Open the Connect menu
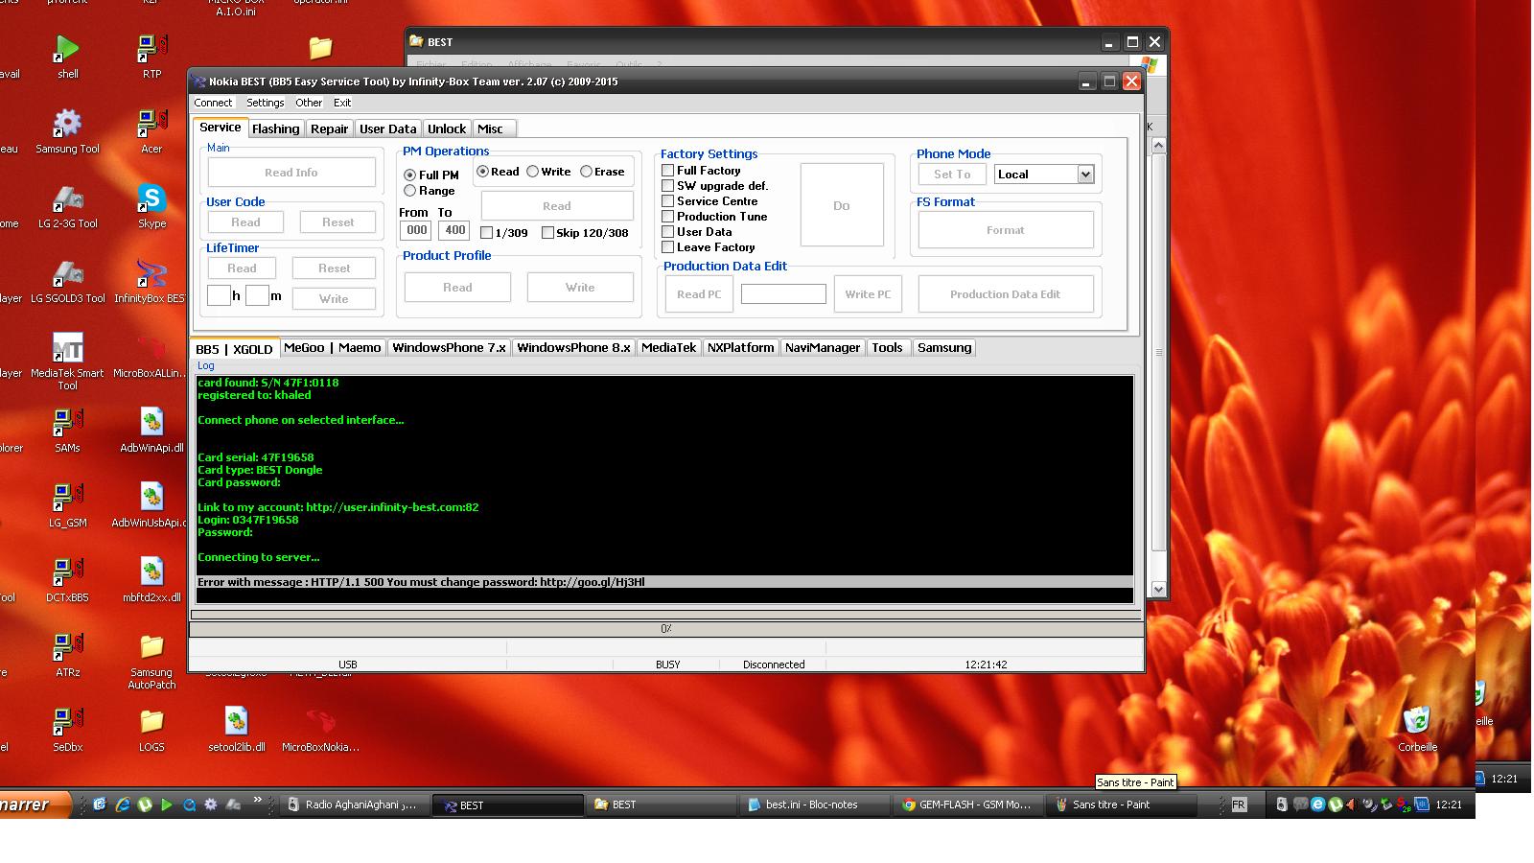This screenshot has width=1534, height=863. pos(213,103)
